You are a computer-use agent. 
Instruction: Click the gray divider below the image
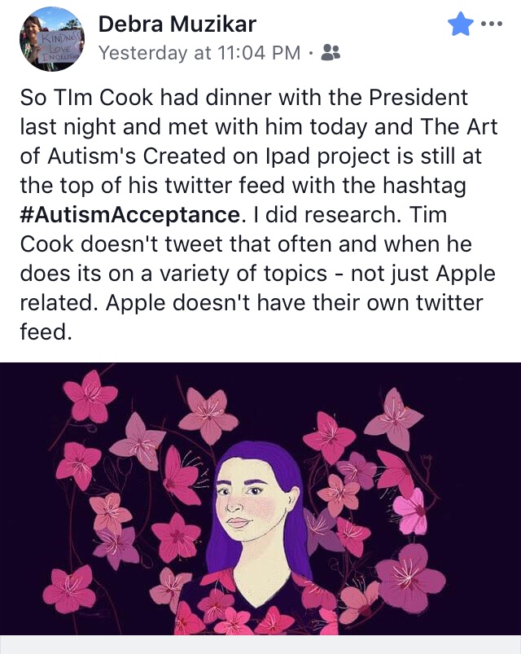[x=260, y=645]
